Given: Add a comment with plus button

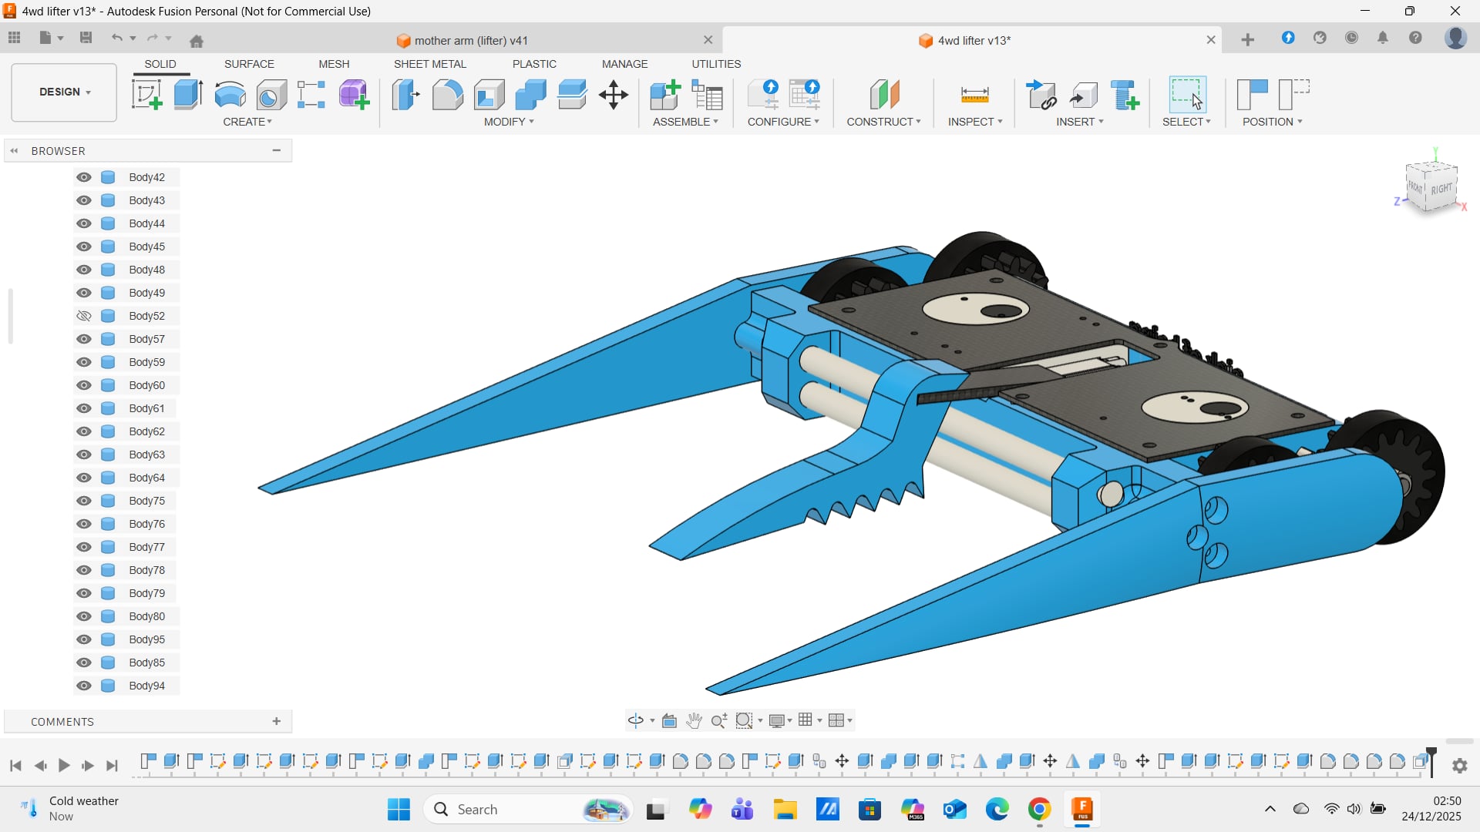Looking at the screenshot, I should [276, 721].
